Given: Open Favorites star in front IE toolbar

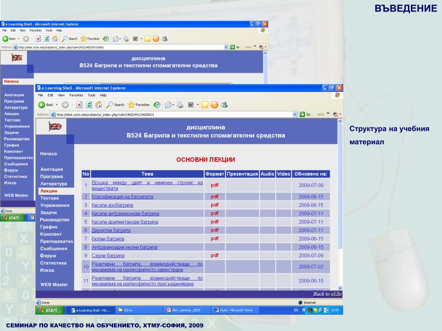Looking at the screenshot, I should (x=139, y=105).
